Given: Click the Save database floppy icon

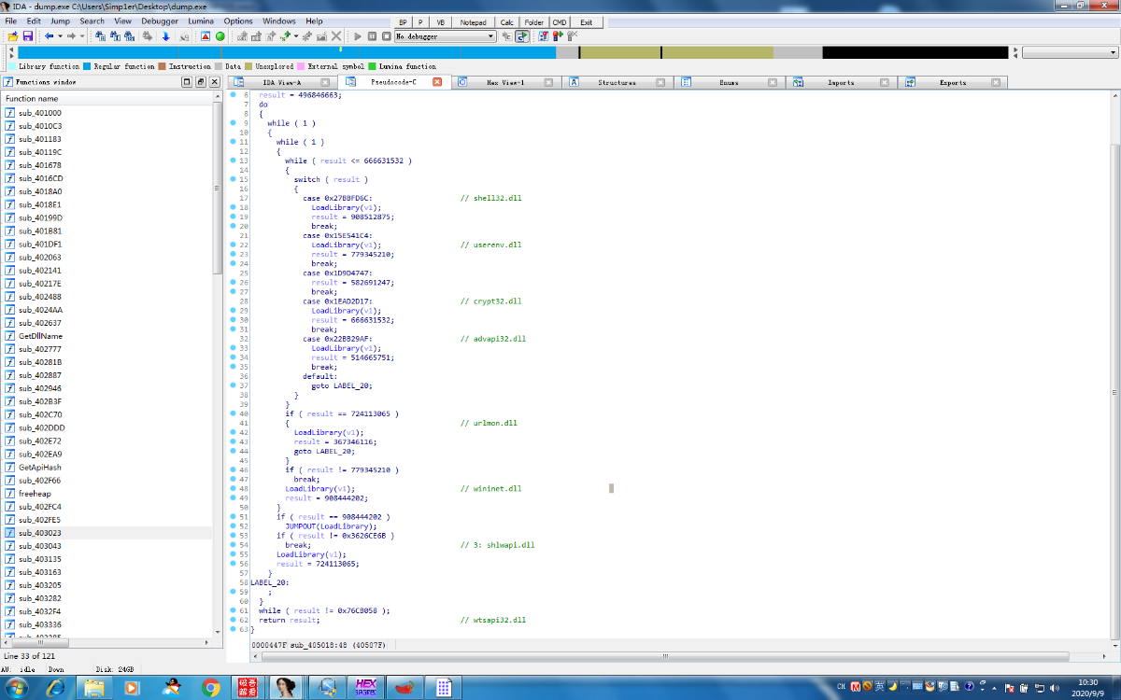Looking at the screenshot, I should tap(27, 36).
